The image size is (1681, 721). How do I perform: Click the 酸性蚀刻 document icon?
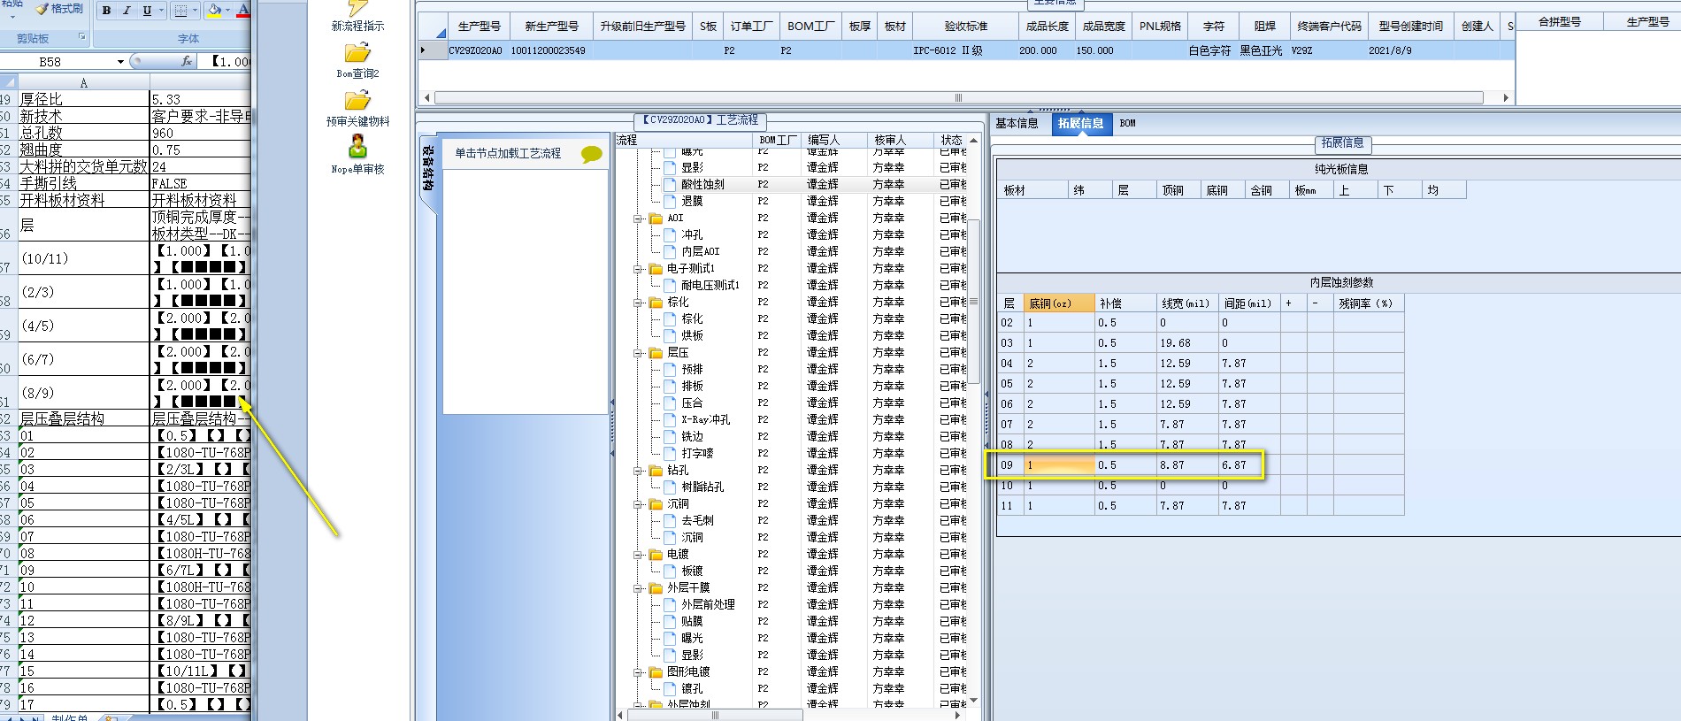point(670,185)
